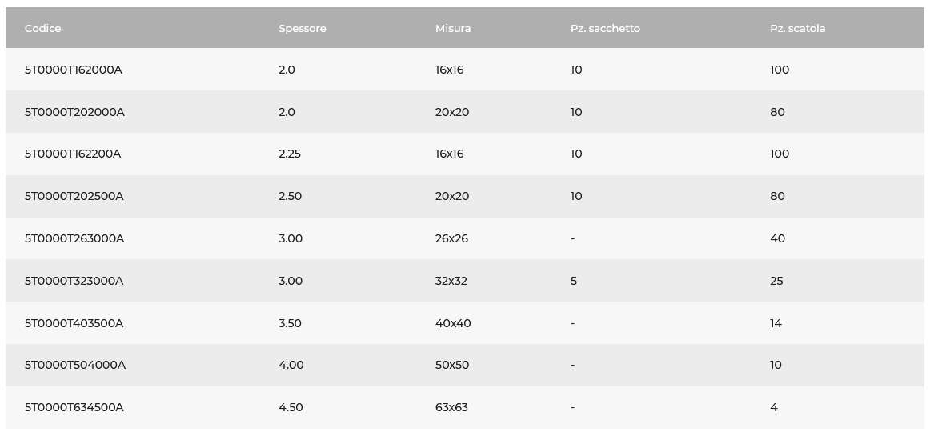The height and width of the screenshot is (436, 934).
Task: Click the 4.00 thickness value
Action: tap(291, 365)
